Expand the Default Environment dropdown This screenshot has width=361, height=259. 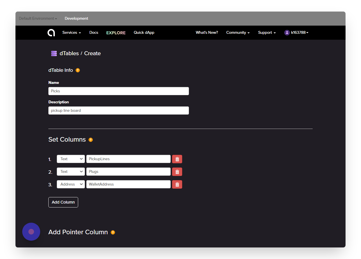pyautogui.click(x=38, y=19)
